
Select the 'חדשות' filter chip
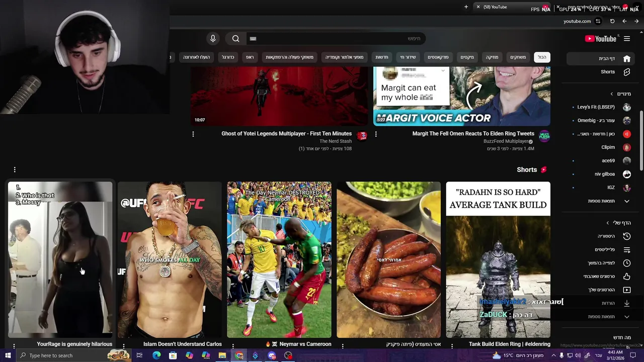[x=382, y=57]
